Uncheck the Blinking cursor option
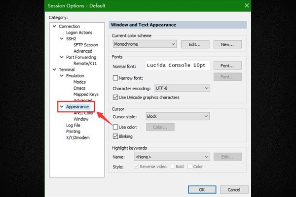The height and width of the screenshot is (197, 296). pos(115,136)
